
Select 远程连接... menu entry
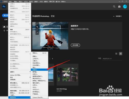click(x=20, y=80)
